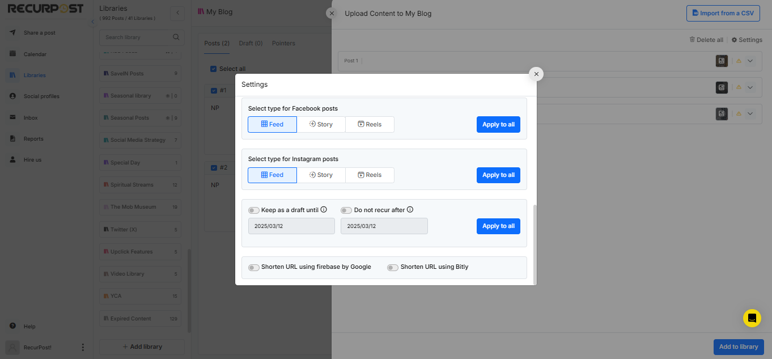Viewport: 772px width, 359px height.
Task: Click warning icon on Post 1 row
Action: pos(739,61)
